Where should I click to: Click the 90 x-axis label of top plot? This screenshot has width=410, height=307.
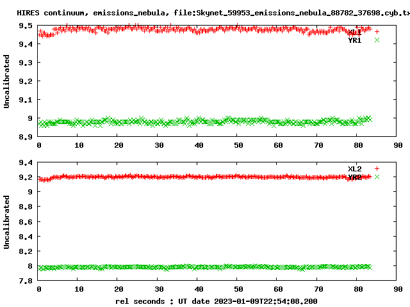(398, 145)
